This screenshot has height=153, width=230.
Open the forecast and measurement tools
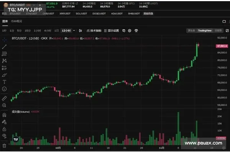point(4,68)
